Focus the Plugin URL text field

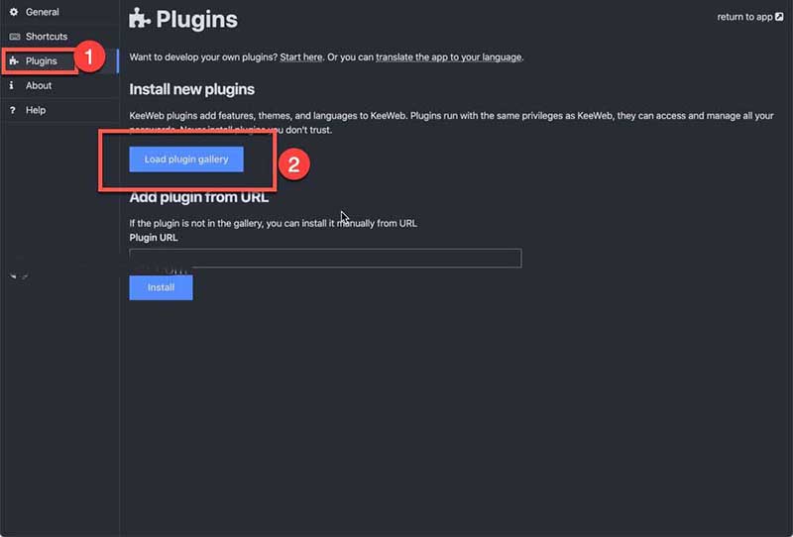pyautogui.click(x=325, y=259)
